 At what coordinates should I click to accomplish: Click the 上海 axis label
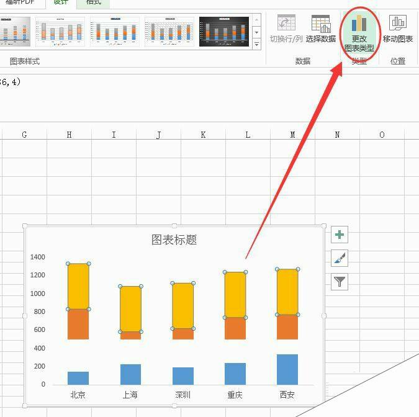click(x=130, y=395)
